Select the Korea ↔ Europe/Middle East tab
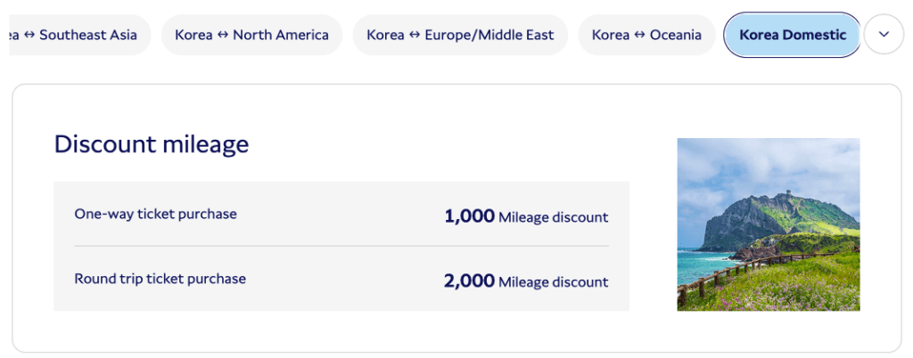Viewport: 913px width, 358px height. (460, 36)
